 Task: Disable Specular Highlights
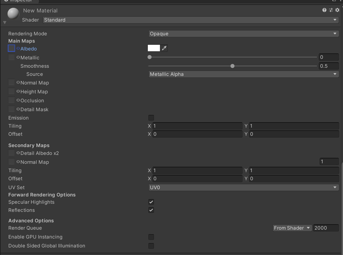tap(151, 202)
